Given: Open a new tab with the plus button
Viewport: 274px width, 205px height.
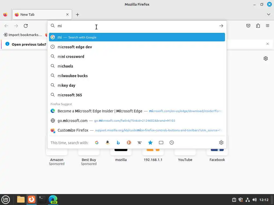Looking at the screenshot, I should click(77, 15).
